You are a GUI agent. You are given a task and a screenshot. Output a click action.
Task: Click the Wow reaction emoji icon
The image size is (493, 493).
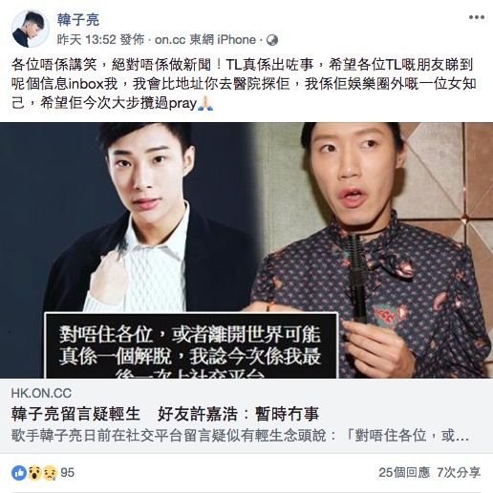34,473
